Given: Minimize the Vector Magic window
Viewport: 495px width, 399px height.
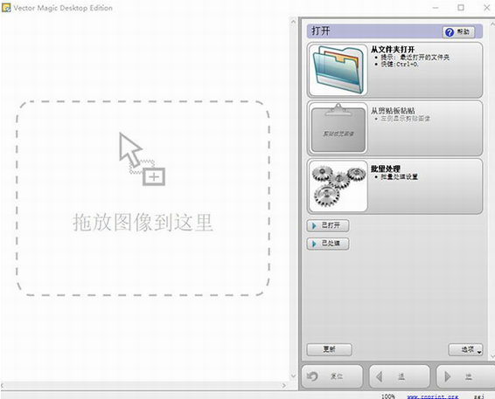Looking at the screenshot, I should (436, 8).
